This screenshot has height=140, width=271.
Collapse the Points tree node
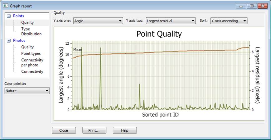coord(8,16)
